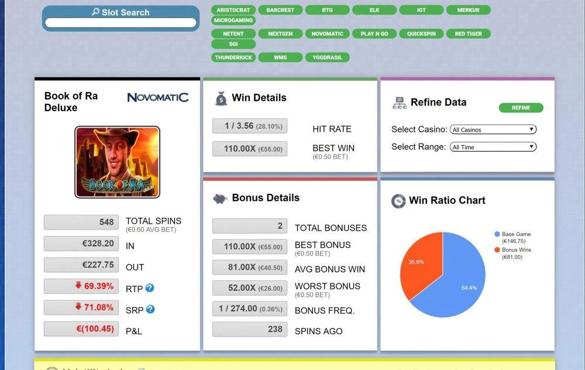Image resolution: width=585 pixels, height=370 pixels.
Task: Click the Slot Search magnifier icon
Action: (95, 12)
